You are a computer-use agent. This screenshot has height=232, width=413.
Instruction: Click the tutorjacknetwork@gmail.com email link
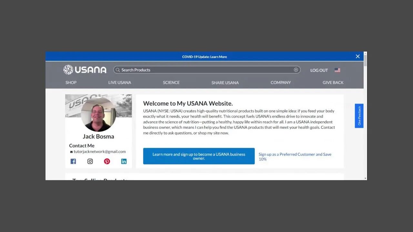pyautogui.click(x=100, y=151)
